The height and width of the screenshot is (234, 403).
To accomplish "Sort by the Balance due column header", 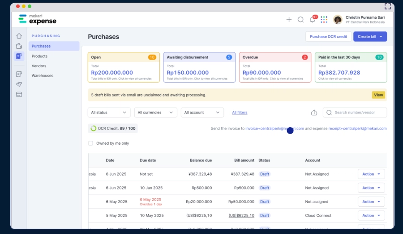I will [x=201, y=160].
